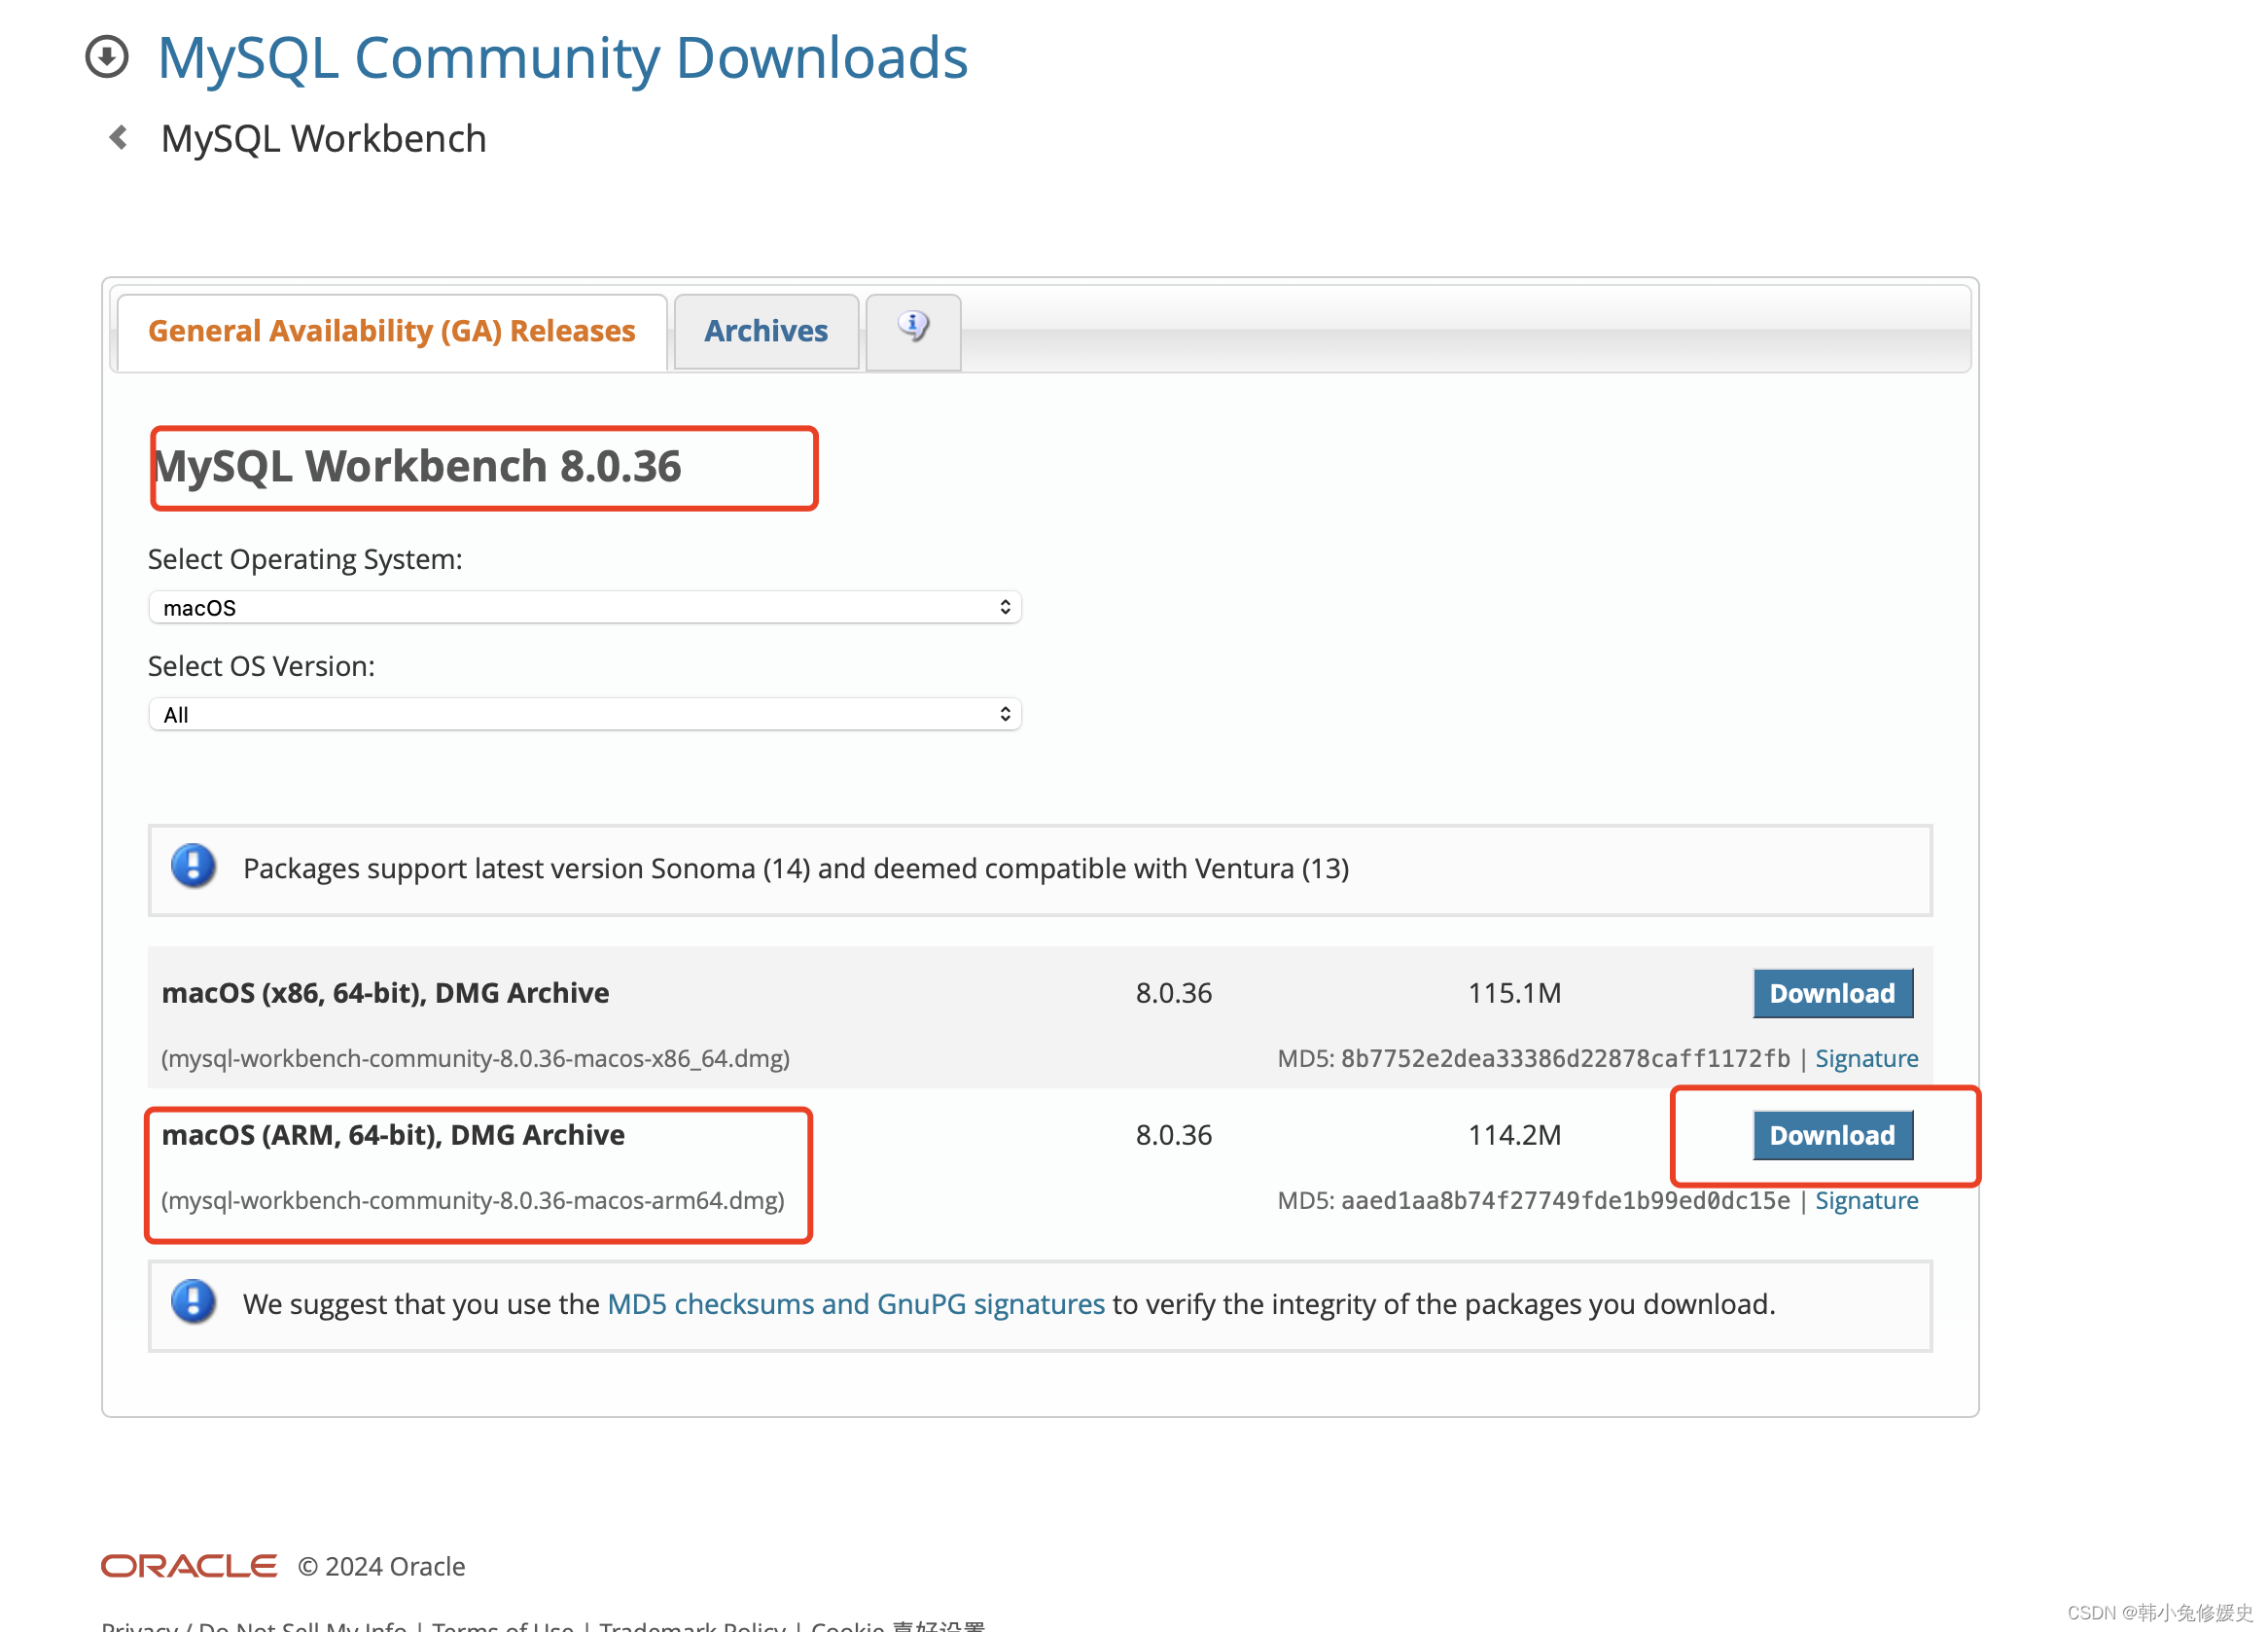
Task: Click the blue alert icon beside Sonoma notice
Action: (194, 866)
